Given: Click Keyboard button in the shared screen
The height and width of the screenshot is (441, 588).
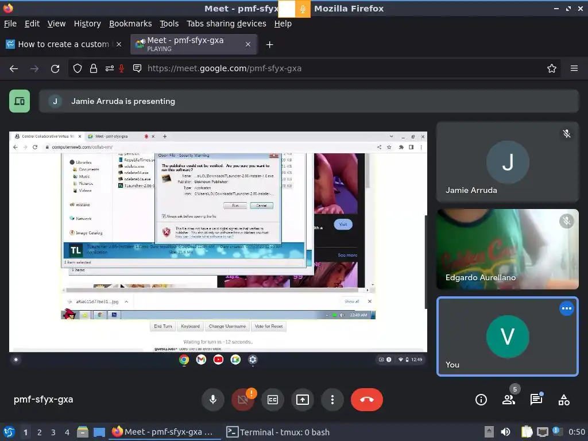Looking at the screenshot, I should click(190, 326).
